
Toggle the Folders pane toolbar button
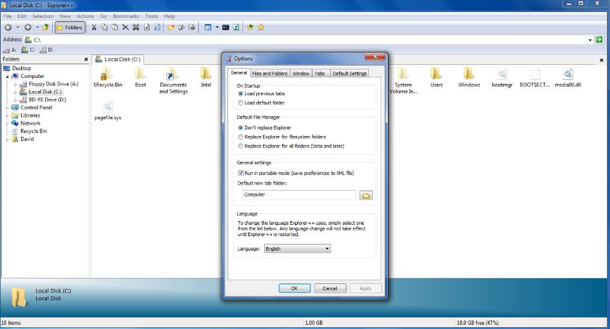click(x=70, y=27)
